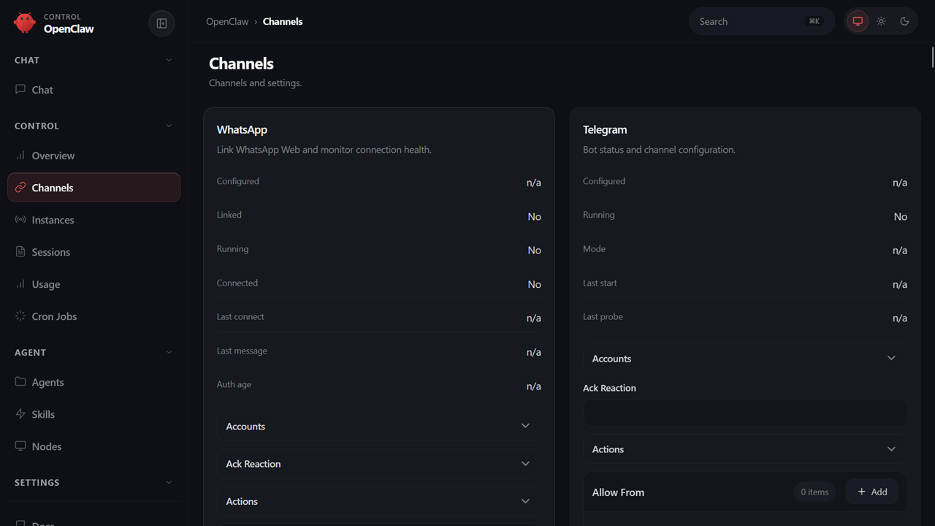
Task: Open the Chat page
Action: (x=93, y=90)
